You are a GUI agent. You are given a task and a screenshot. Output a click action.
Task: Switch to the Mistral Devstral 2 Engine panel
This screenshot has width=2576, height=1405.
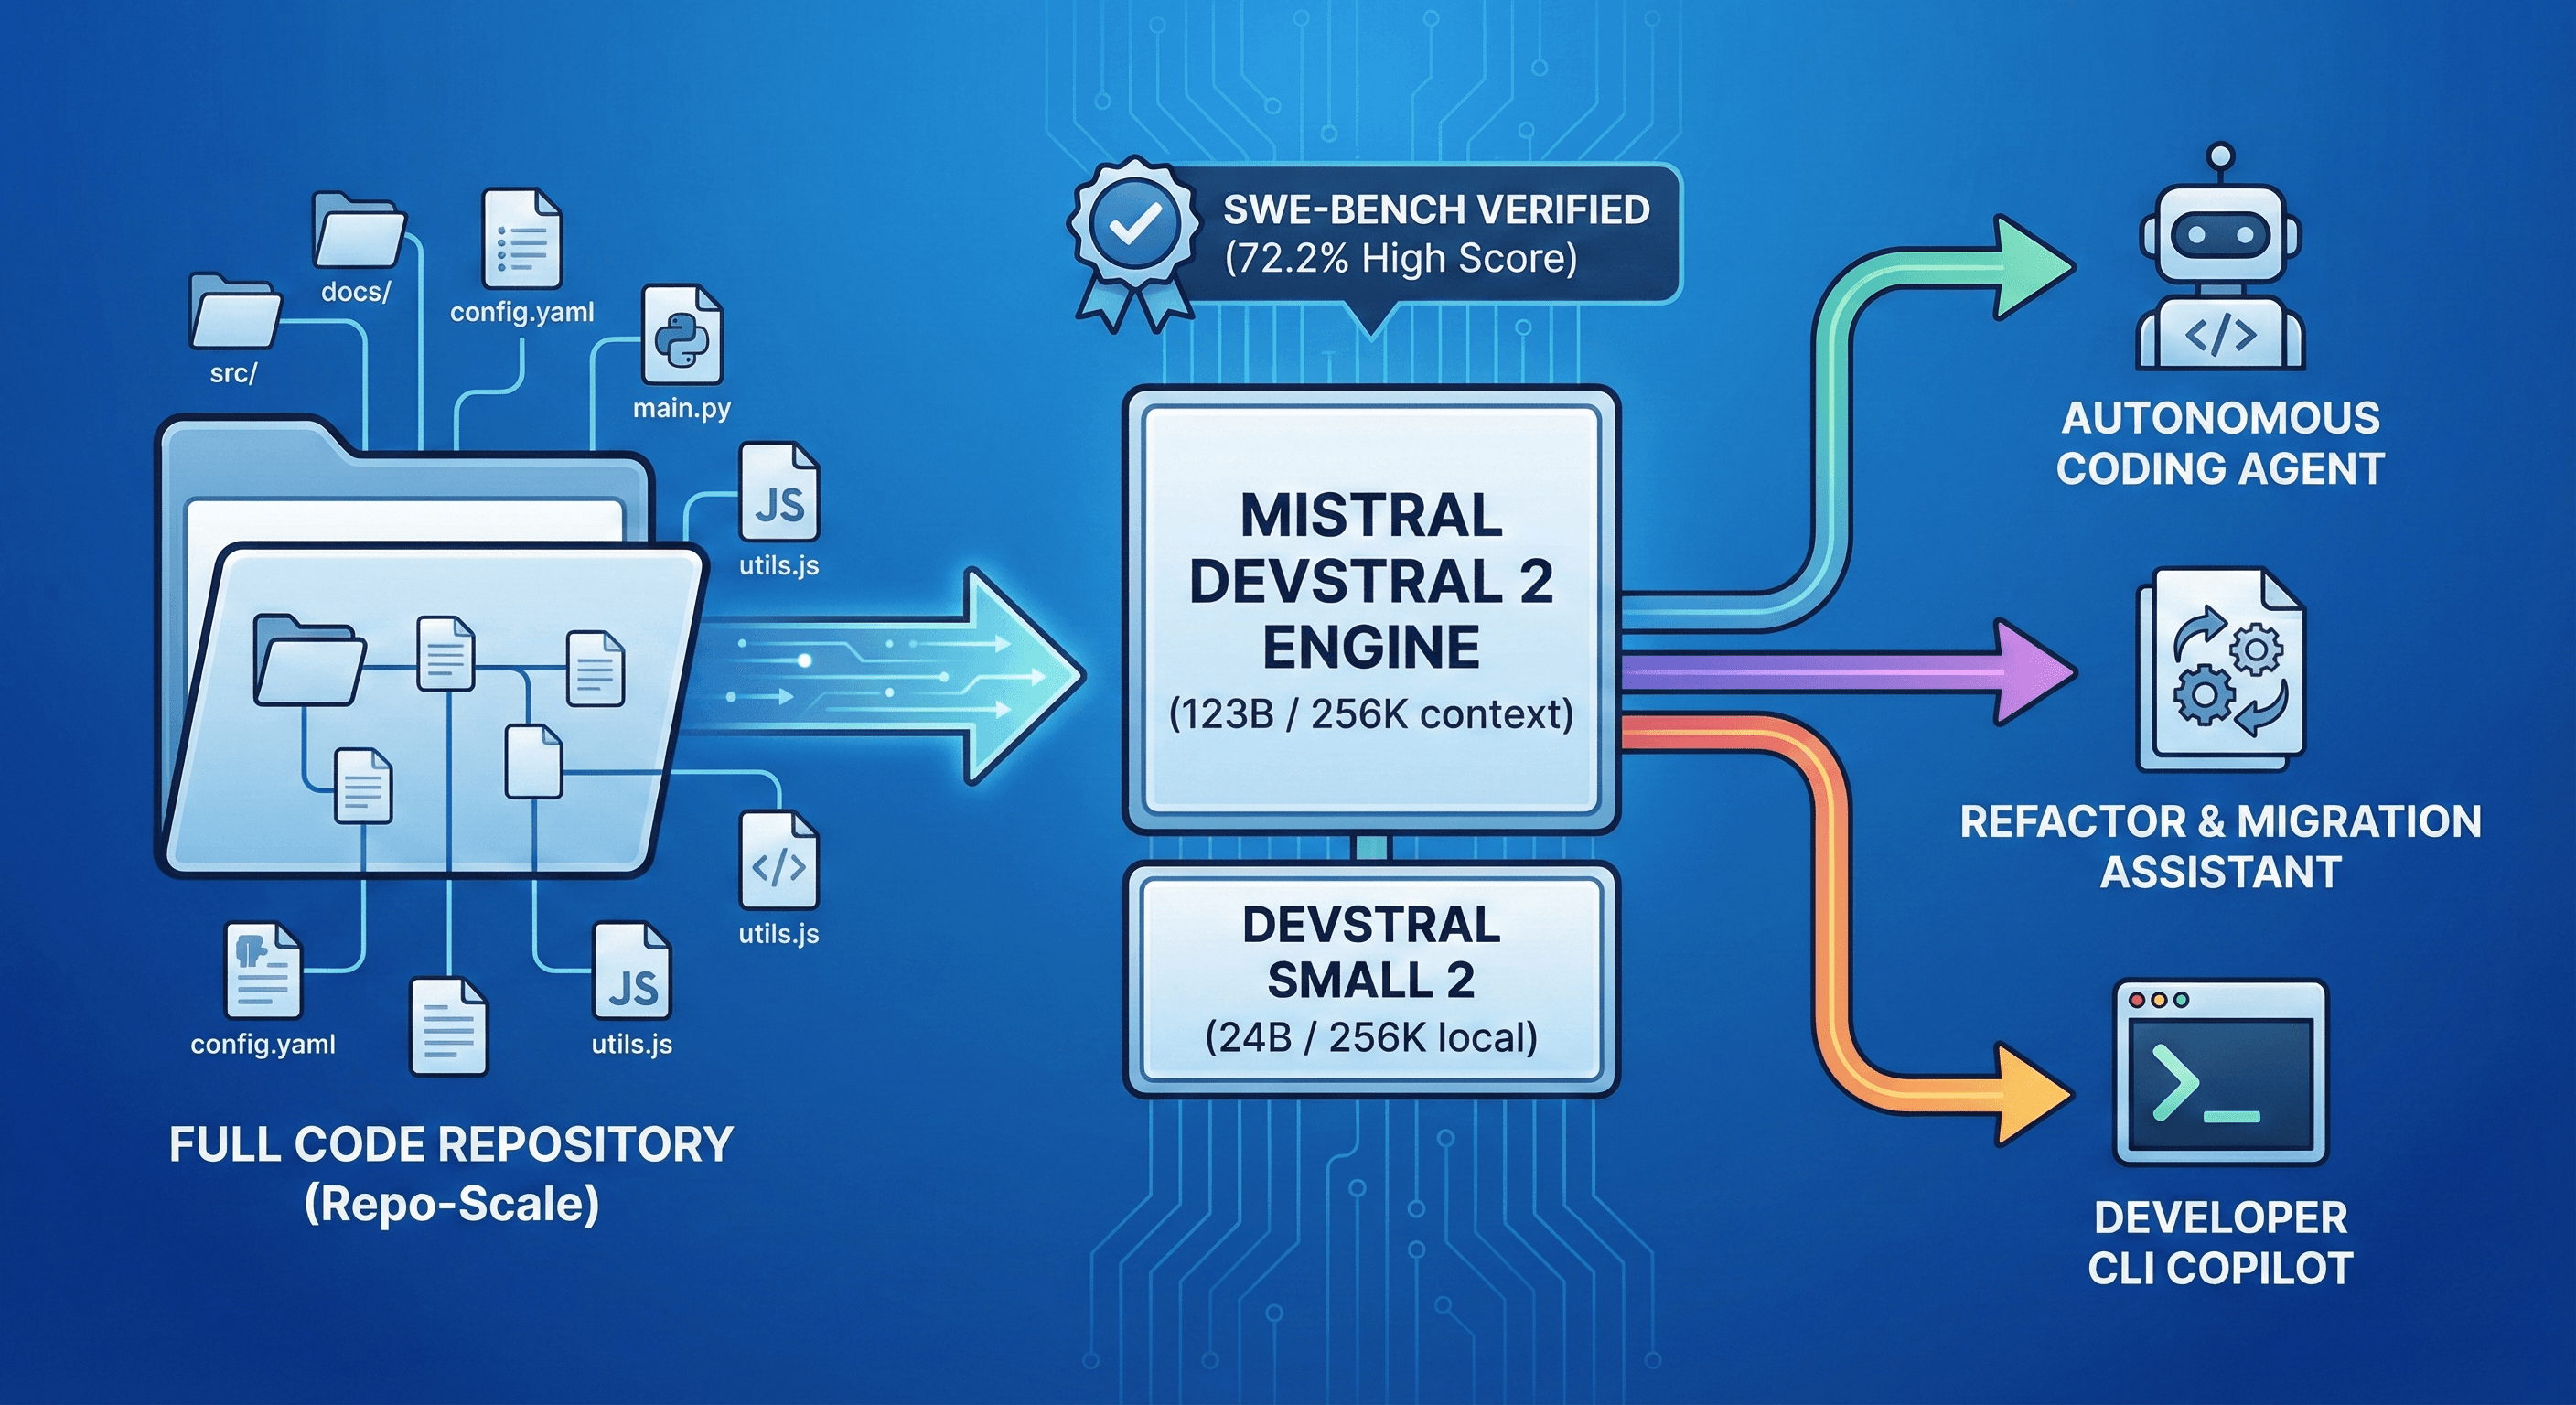(x=1370, y=605)
